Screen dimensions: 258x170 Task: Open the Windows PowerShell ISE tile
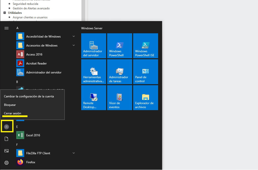(146, 46)
